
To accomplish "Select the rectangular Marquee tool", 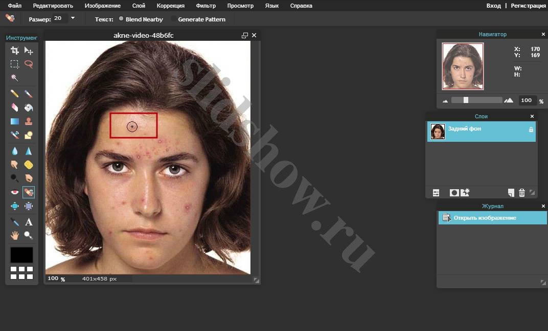I will [x=15, y=64].
